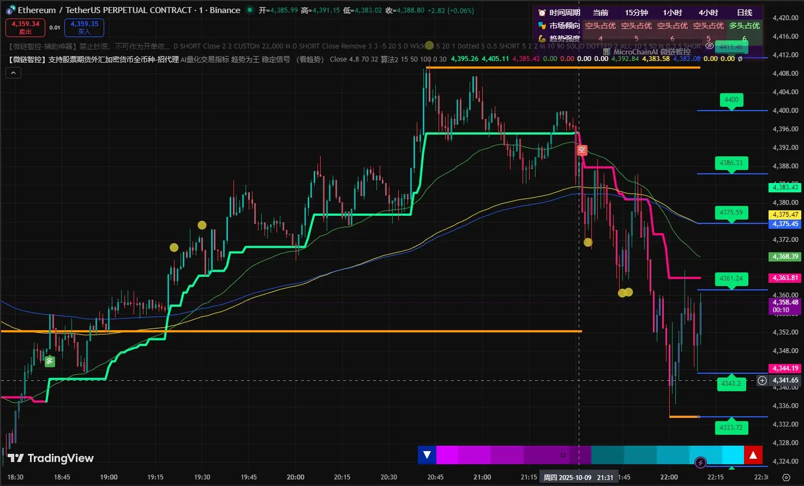Screen dimensions: 804x486
Task: Click the purple lightning bolt icon near the time axis
Action: 701,463
